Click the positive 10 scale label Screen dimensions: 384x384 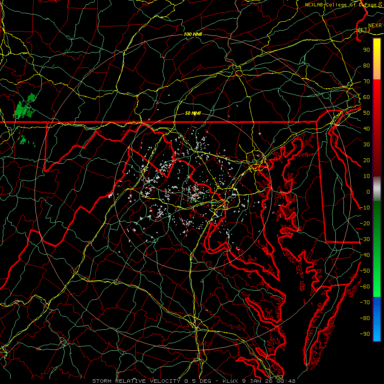(x=367, y=176)
